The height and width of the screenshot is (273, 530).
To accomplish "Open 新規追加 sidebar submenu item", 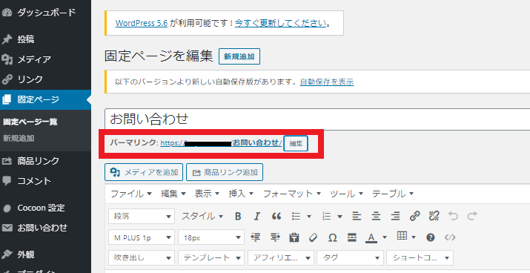I will click(19, 139).
